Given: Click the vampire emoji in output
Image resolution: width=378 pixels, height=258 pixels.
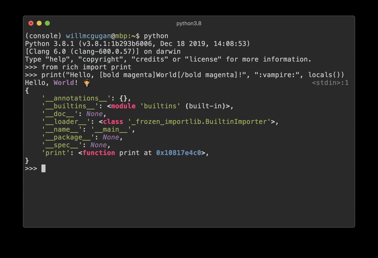Looking at the screenshot, I should point(86,83).
